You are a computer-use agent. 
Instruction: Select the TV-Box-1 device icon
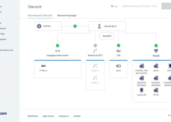point(43,66)
